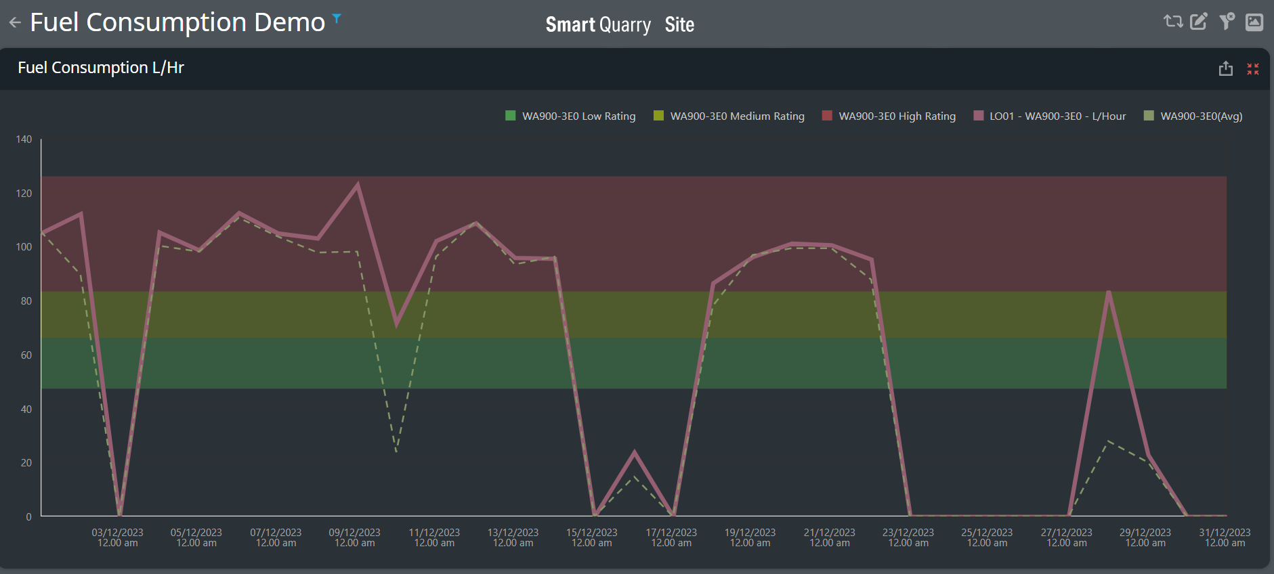Click the x-axis label 27/12/2023 12.00 am

[1067, 537]
